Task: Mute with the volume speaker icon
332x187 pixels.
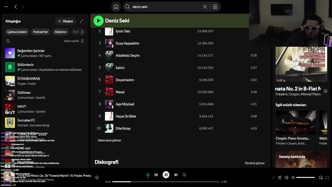Action: point(293,178)
